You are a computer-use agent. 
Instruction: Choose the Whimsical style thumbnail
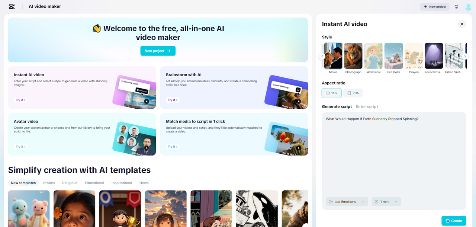(373, 56)
